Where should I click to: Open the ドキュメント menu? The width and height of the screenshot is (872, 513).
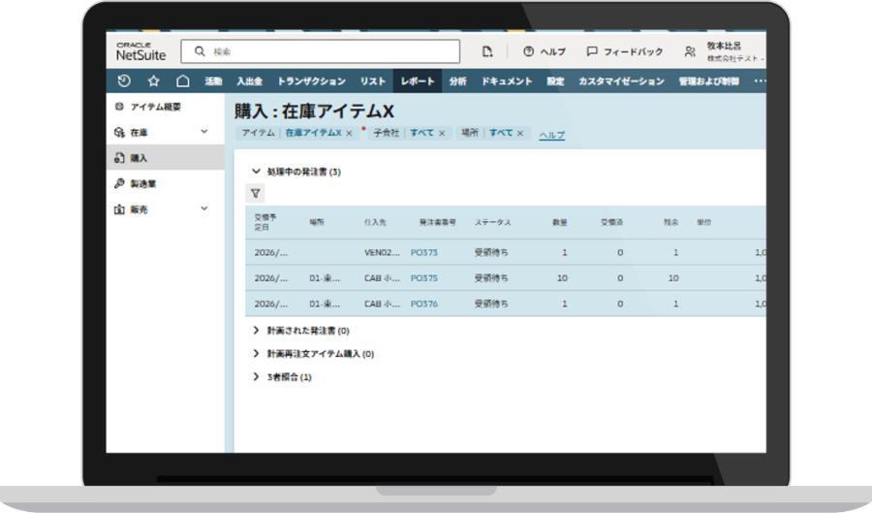point(507,81)
